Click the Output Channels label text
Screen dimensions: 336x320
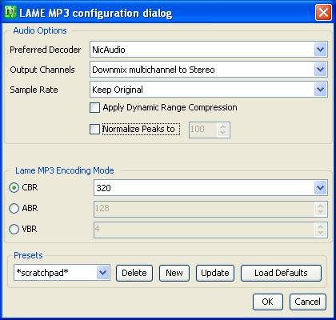pos(42,70)
